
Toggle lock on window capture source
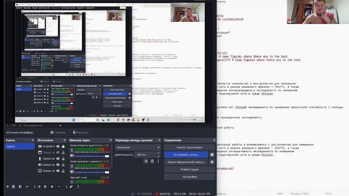click(63, 152)
